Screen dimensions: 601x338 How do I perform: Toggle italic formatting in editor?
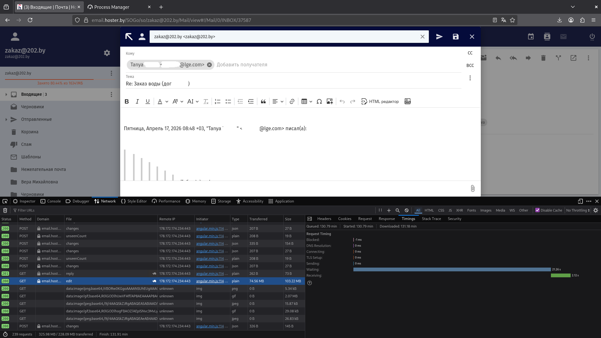point(137,101)
